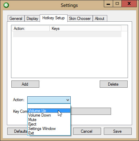Open the About tab
The width and height of the screenshot is (139, 141).
point(100,19)
